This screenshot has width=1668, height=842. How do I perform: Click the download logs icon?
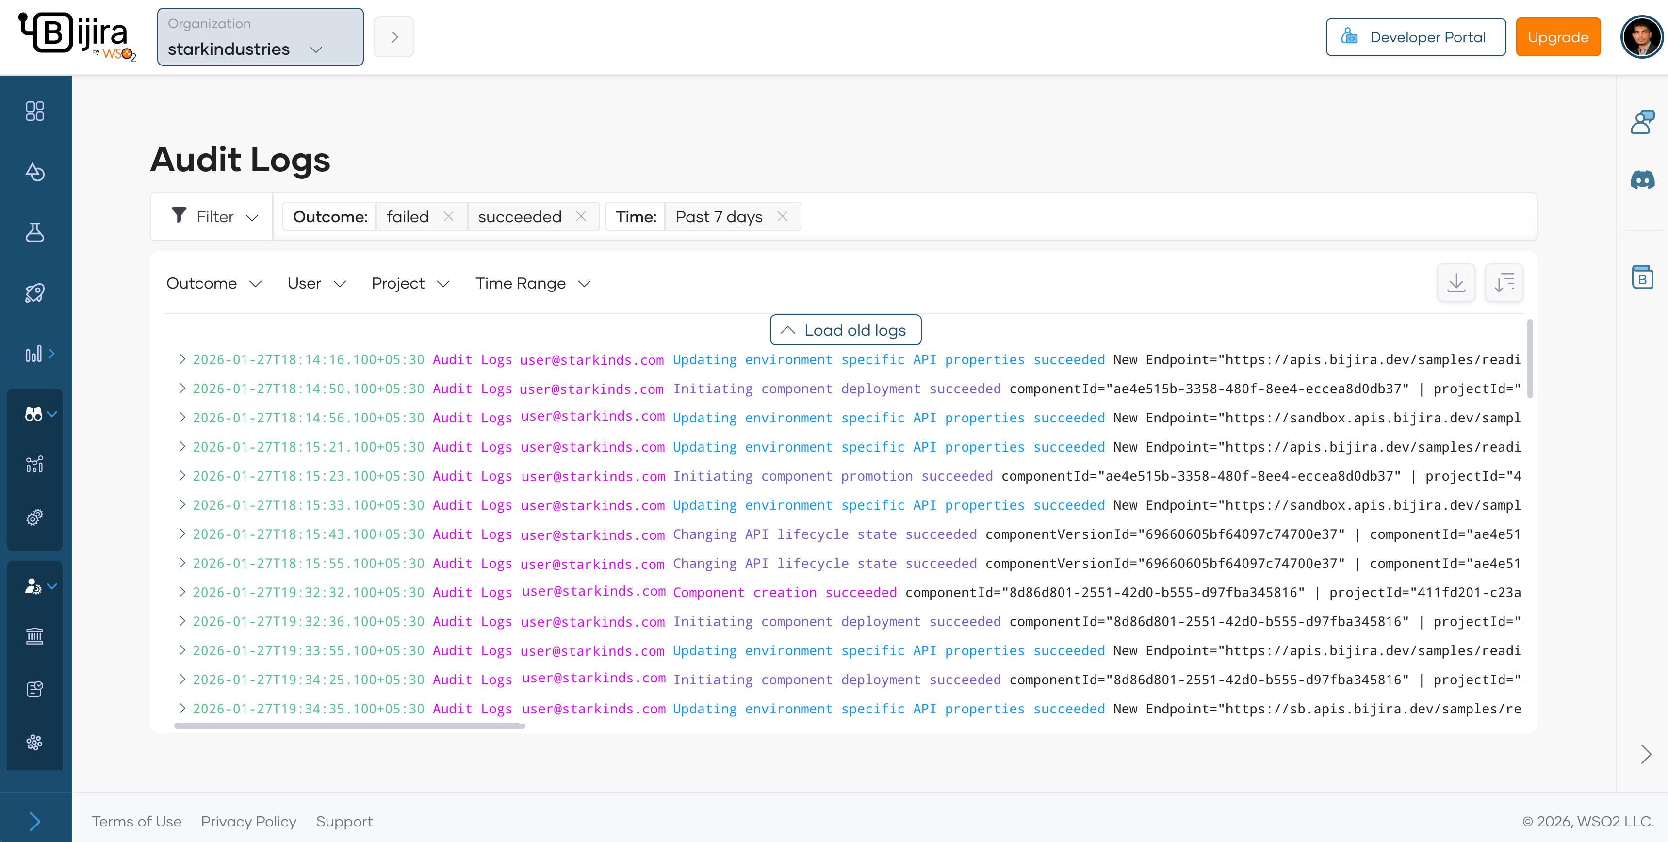(1455, 283)
